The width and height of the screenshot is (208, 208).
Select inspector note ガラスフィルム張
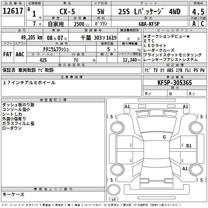click(x=18, y=123)
